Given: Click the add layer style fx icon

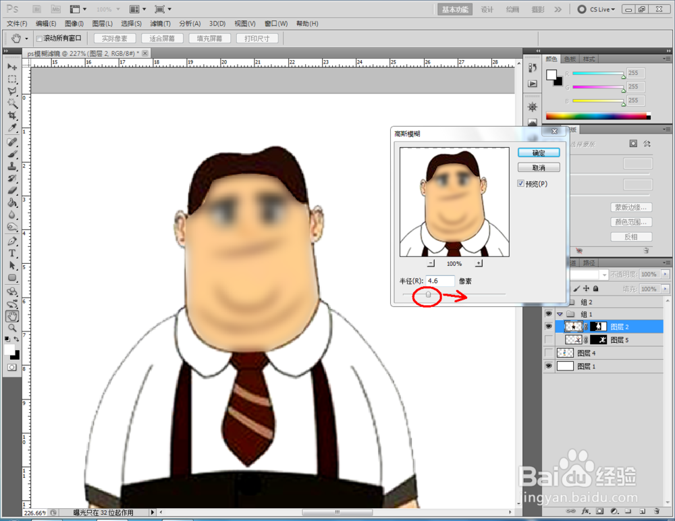Looking at the screenshot, I should click(585, 511).
